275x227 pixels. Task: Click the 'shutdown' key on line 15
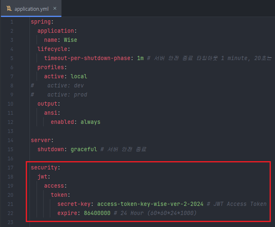click(x=51, y=149)
